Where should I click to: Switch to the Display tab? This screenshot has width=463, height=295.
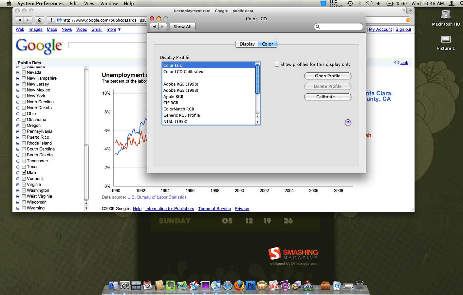click(x=247, y=44)
